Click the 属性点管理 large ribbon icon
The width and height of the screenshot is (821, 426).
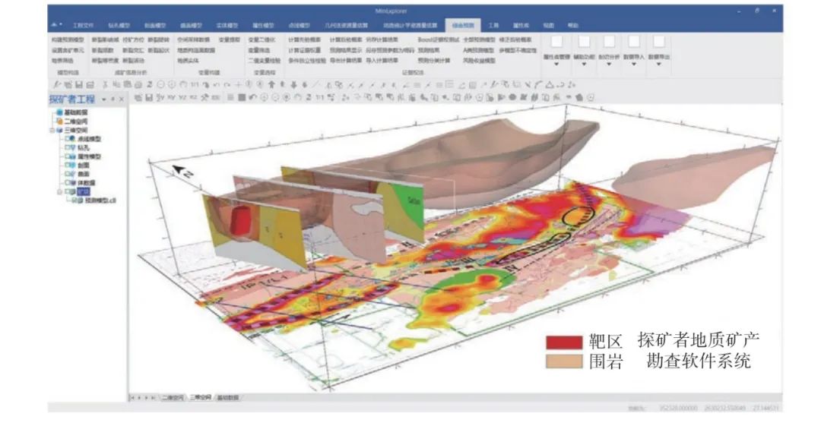556,42
